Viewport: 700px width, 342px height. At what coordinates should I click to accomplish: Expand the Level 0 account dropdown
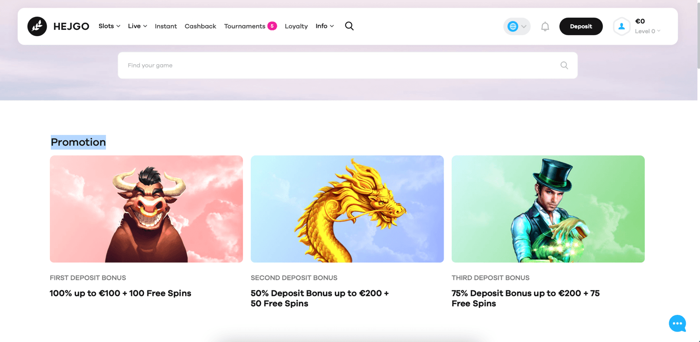pos(647,31)
